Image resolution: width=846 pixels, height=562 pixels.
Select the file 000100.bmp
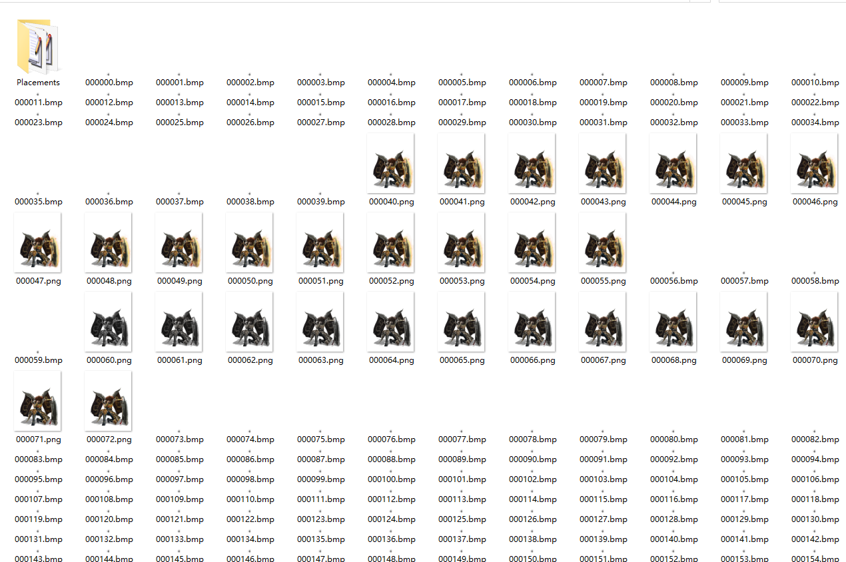click(x=391, y=479)
